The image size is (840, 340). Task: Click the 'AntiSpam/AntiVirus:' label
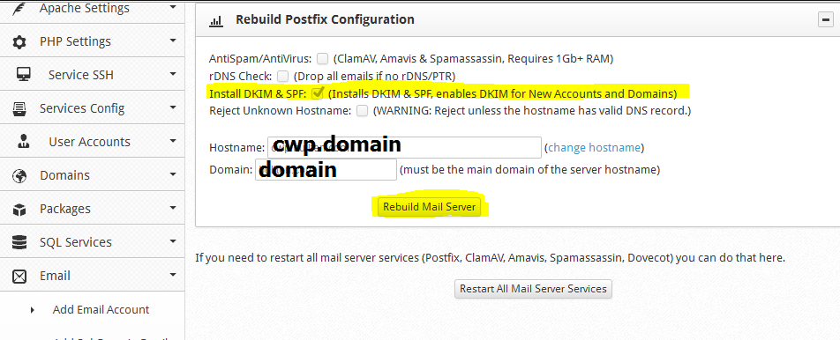[260, 59]
